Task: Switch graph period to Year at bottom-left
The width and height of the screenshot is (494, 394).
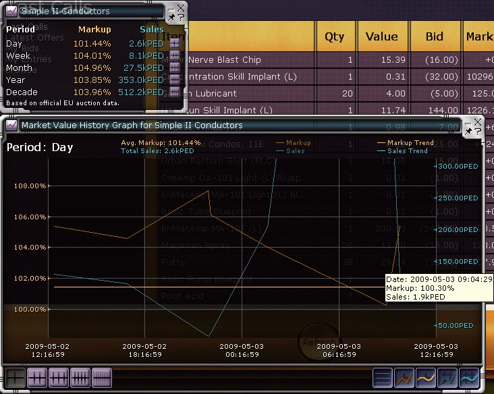Action: coord(80,378)
